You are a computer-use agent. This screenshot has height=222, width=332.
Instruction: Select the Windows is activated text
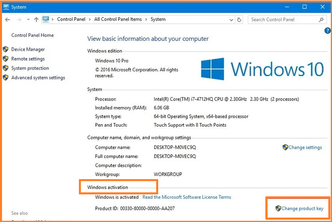pos(117,197)
